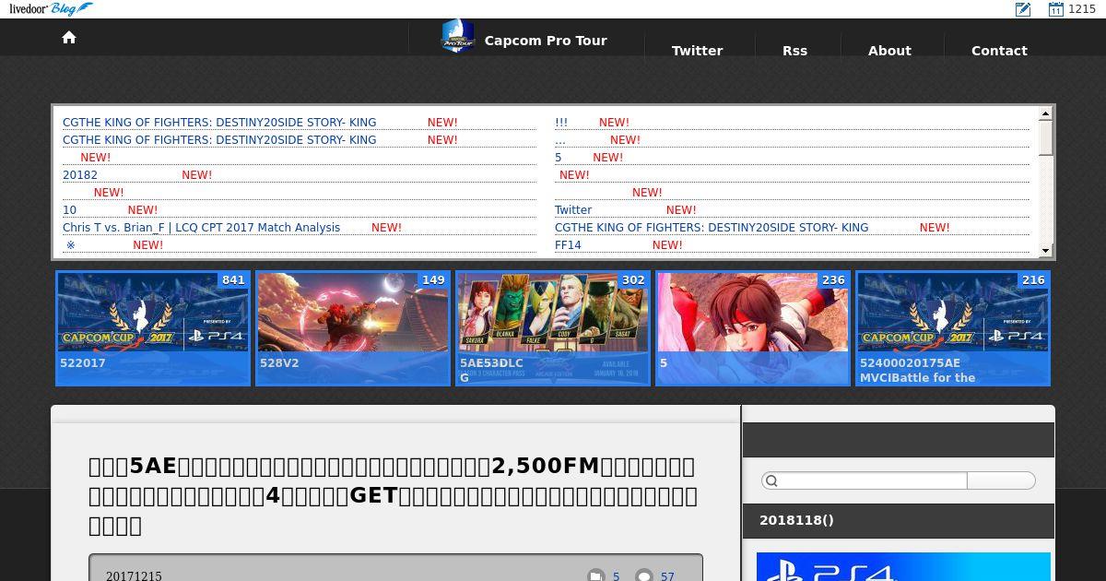1106x581 pixels.
Task: Open the Akuma artwork card labeled 528V2
Action: click(353, 327)
